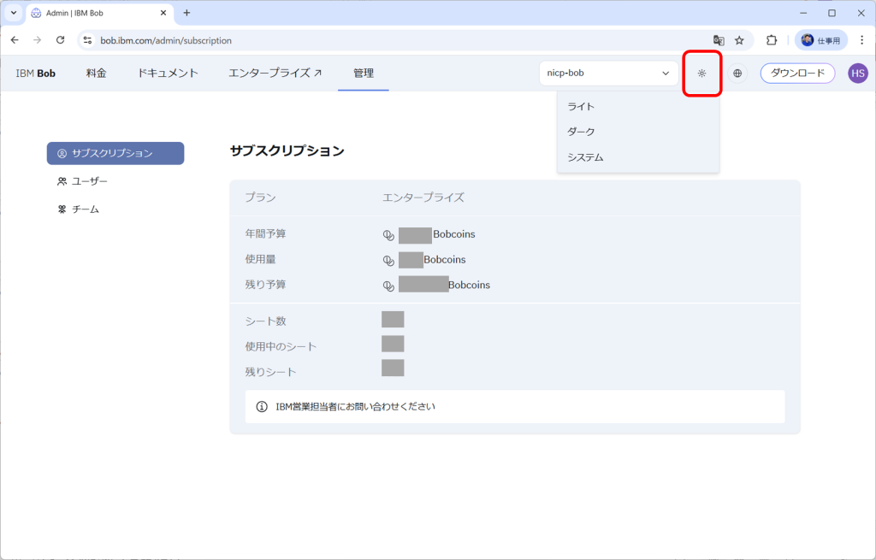Maximize the browser window
876x560 pixels.
click(832, 13)
